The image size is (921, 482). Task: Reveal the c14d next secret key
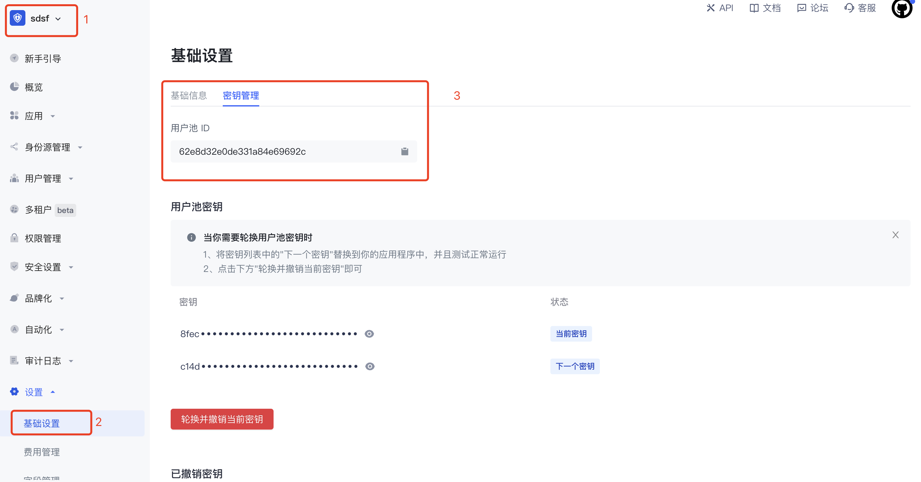point(369,366)
